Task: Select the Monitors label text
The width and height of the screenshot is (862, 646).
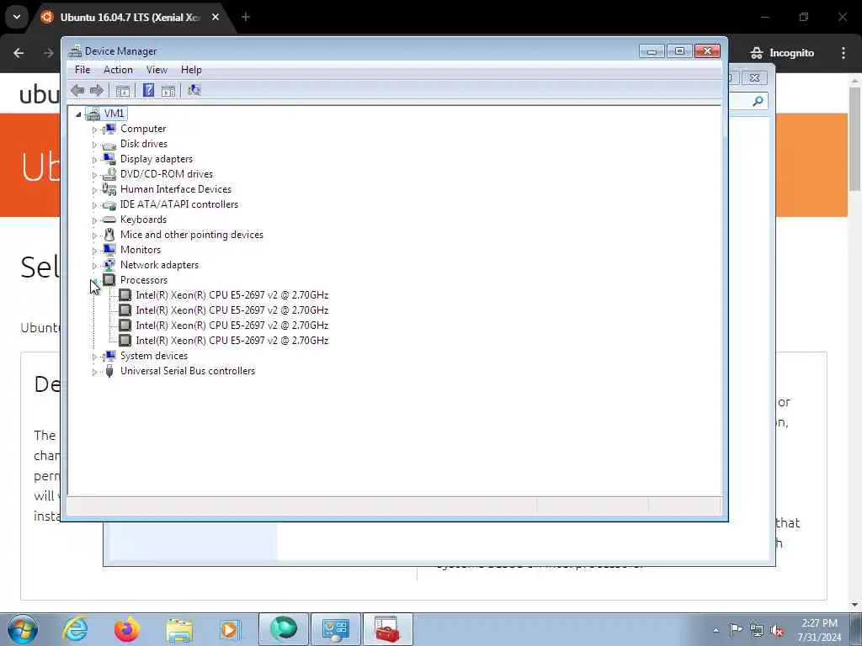Action: pyautogui.click(x=141, y=249)
